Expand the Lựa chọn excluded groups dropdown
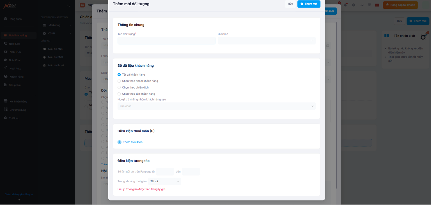 [x=216, y=106]
